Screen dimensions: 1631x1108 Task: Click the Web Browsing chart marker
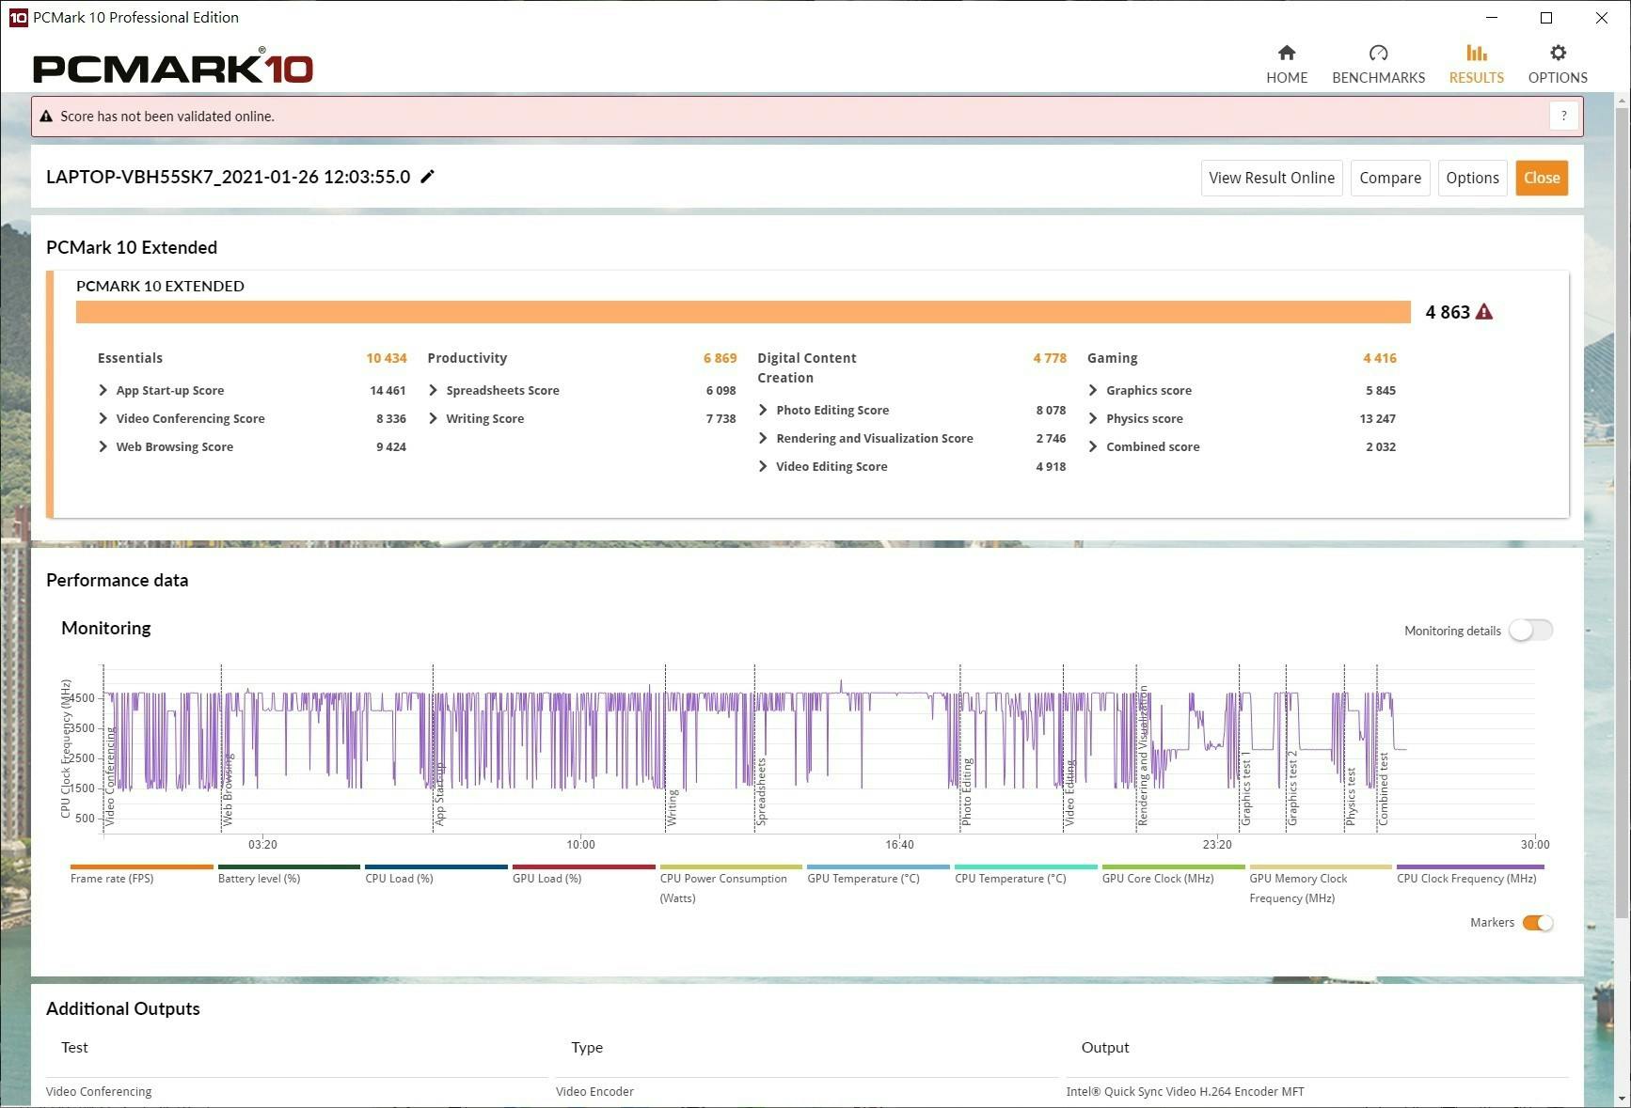coord(228,789)
